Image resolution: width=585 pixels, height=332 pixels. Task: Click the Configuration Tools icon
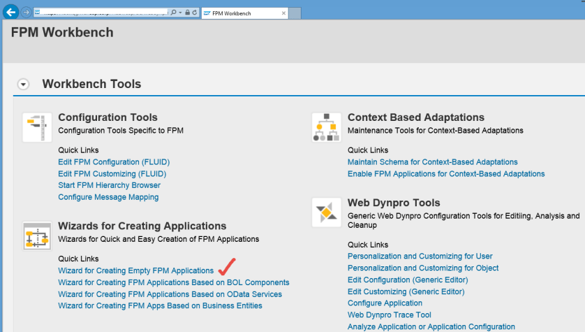pyautogui.click(x=37, y=127)
